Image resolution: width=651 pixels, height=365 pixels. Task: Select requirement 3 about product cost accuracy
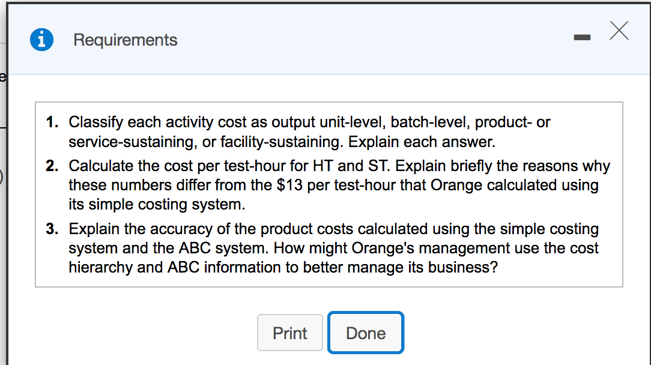pos(333,248)
